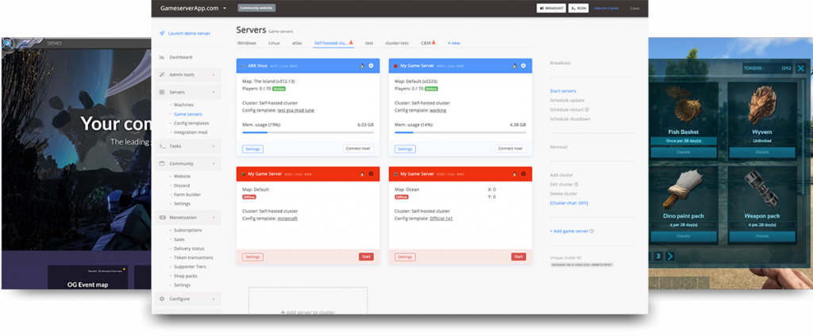Open settings gear on ARK linux card
This screenshot has height=336, width=813.
click(371, 65)
